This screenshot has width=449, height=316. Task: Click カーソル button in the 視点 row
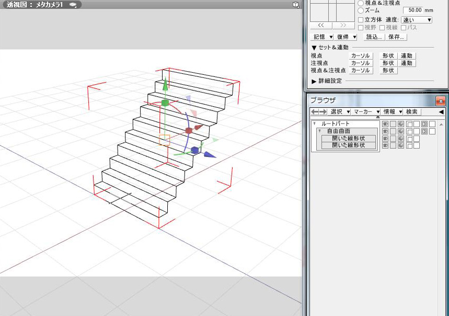[361, 55]
